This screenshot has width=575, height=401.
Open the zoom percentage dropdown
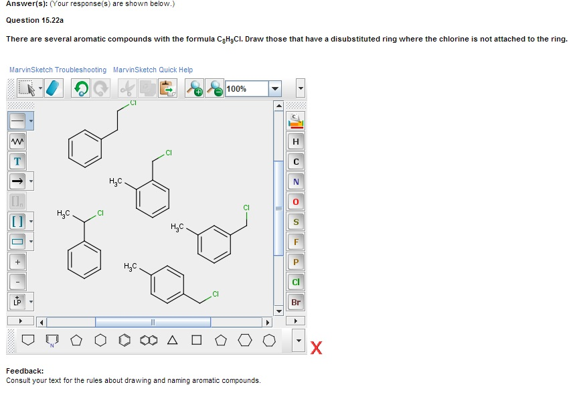(x=274, y=88)
